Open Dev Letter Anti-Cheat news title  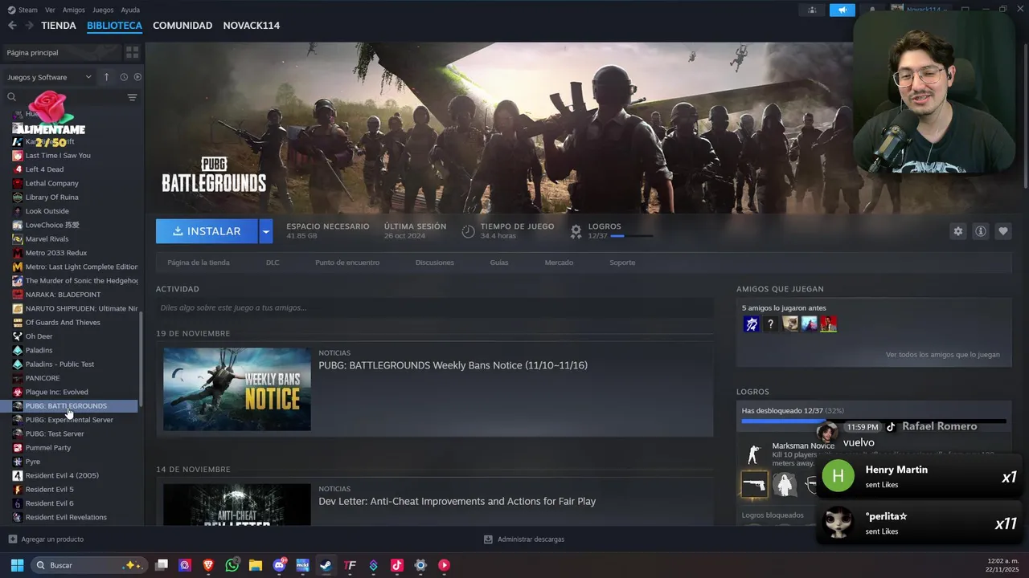(x=457, y=501)
